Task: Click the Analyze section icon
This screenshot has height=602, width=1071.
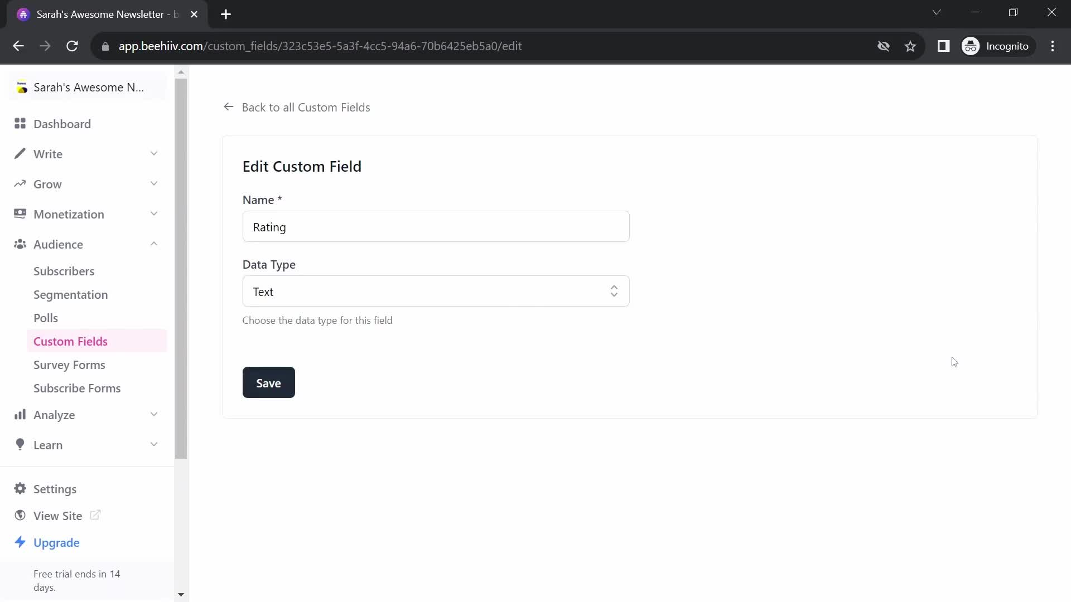Action: click(20, 415)
